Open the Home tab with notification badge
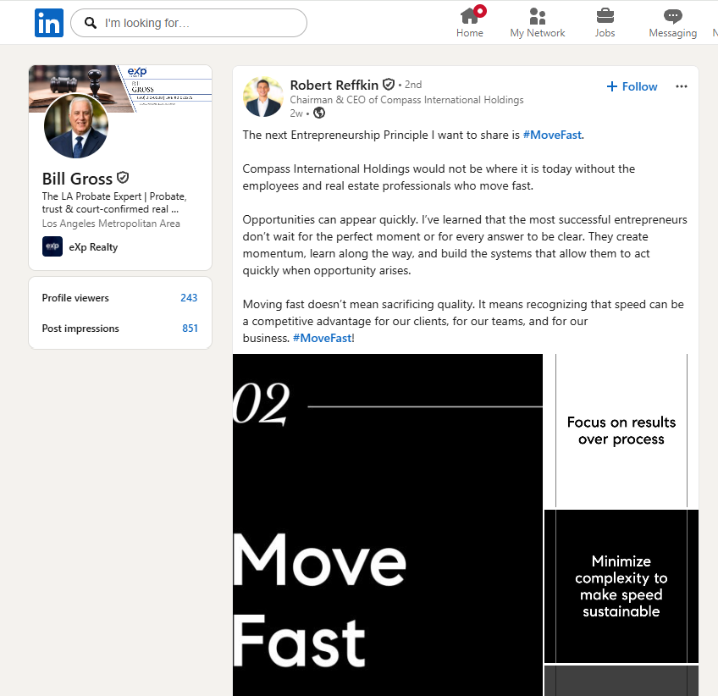718x696 pixels. [x=470, y=22]
